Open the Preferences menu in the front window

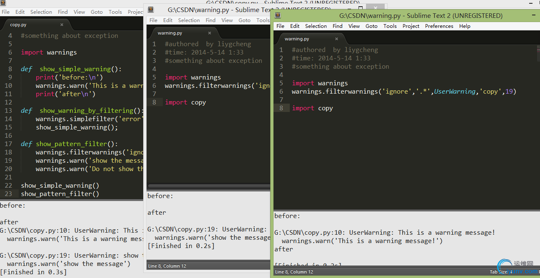click(439, 26)
